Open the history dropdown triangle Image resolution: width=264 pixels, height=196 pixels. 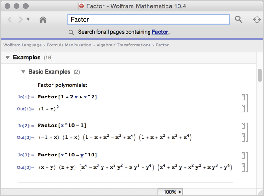pyautogui.click(x=28, y=19)
